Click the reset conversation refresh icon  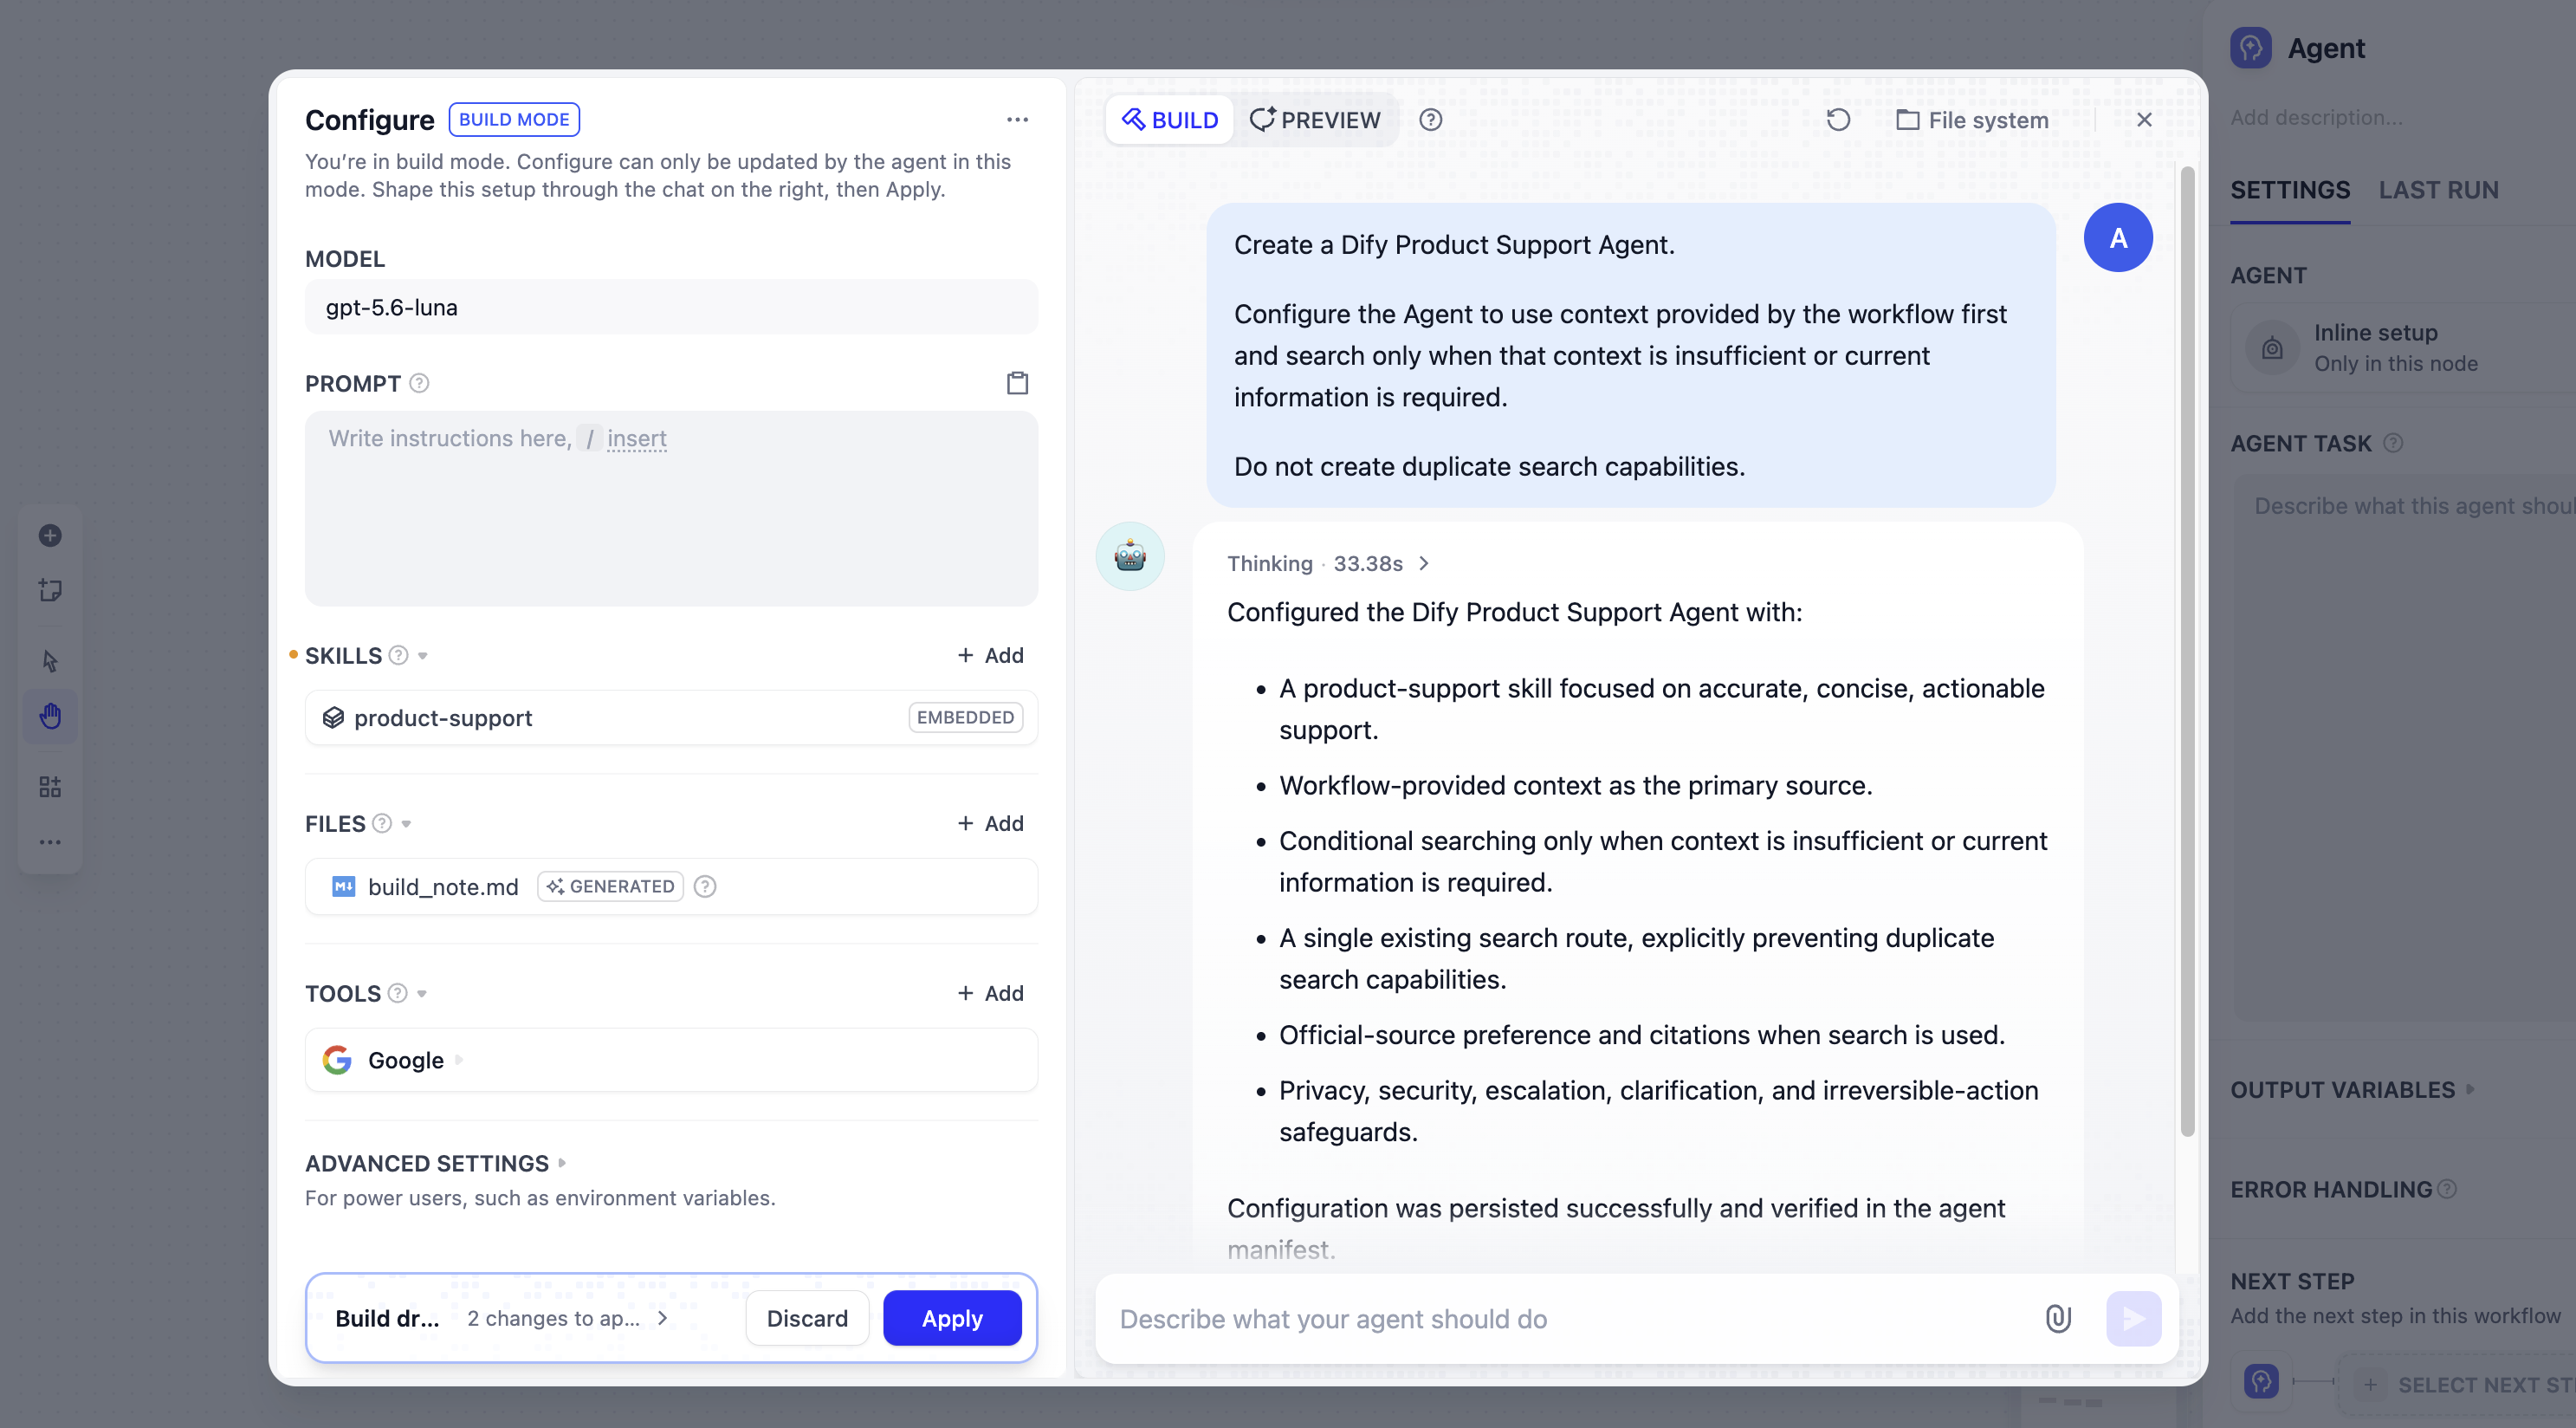tap(1838, 120)
